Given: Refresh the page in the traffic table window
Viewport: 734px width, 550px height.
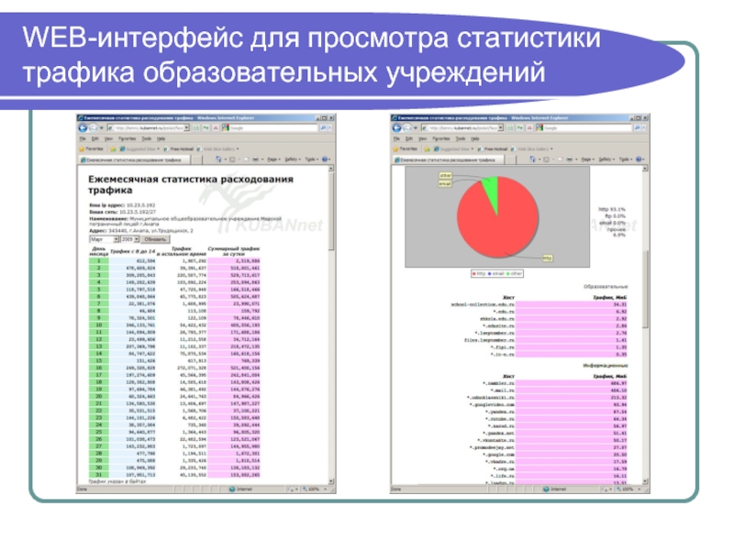Looking at the screenshot, I should pos(206,127).
